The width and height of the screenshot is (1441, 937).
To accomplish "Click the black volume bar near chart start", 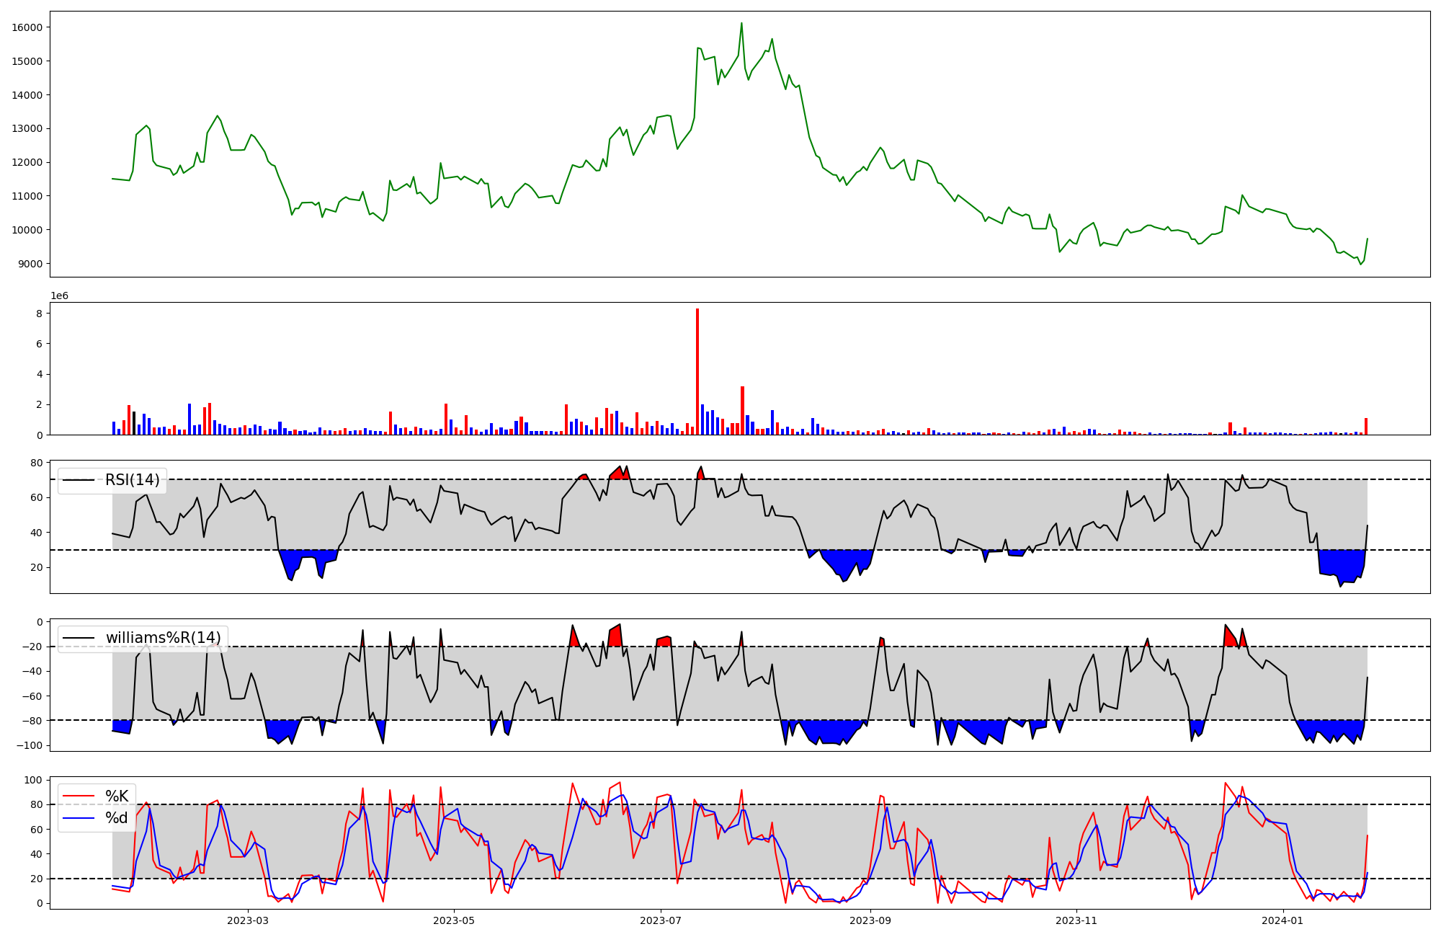I will click(134, 424).
